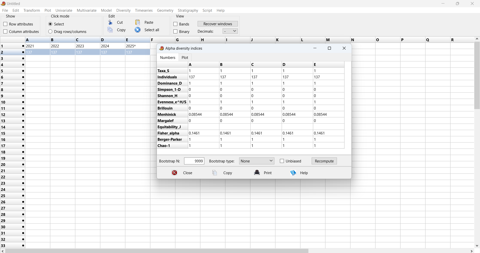Open the Stratigraphy menu

(x=188, y=10)
